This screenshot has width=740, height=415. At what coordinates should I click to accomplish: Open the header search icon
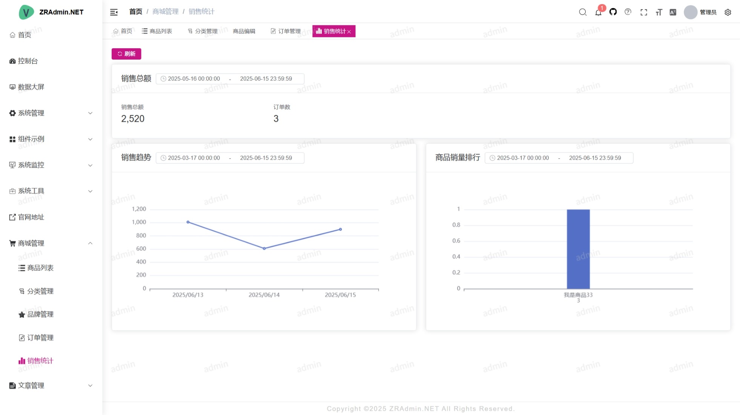coord(583,12)
